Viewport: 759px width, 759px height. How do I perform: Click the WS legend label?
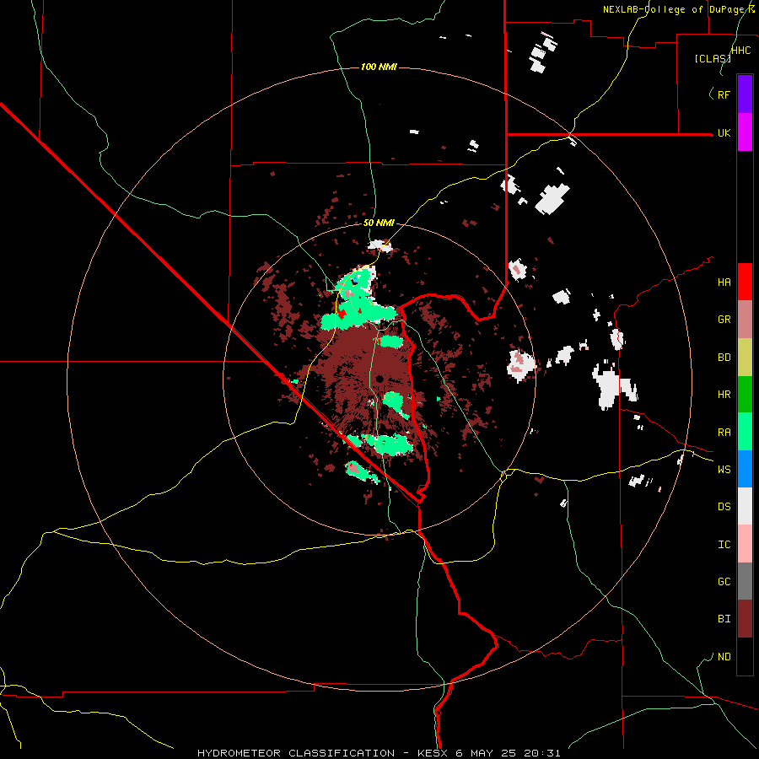724,470
